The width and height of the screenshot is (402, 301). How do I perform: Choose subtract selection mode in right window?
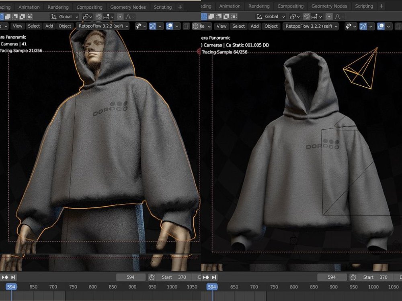tap(219, 16)
